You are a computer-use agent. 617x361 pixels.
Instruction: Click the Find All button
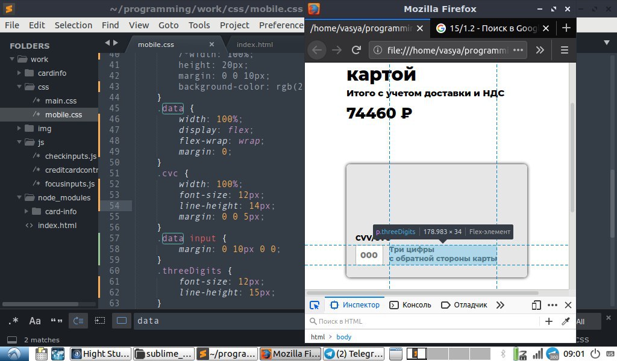[588, 321]
